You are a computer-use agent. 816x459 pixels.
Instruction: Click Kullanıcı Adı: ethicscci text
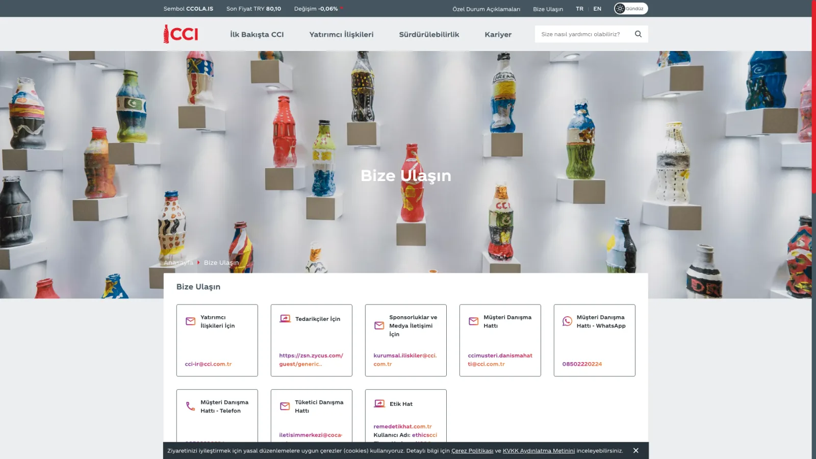click(405, 435)
